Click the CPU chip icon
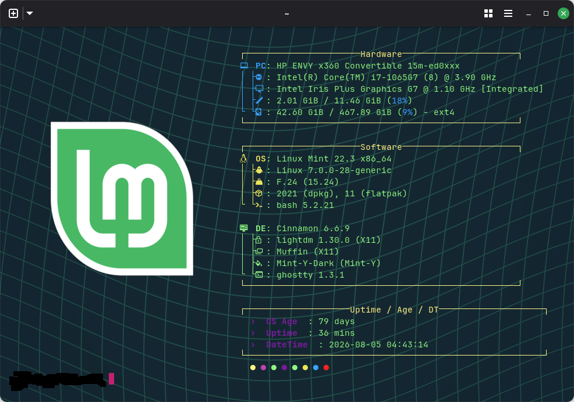 point(259,77)
